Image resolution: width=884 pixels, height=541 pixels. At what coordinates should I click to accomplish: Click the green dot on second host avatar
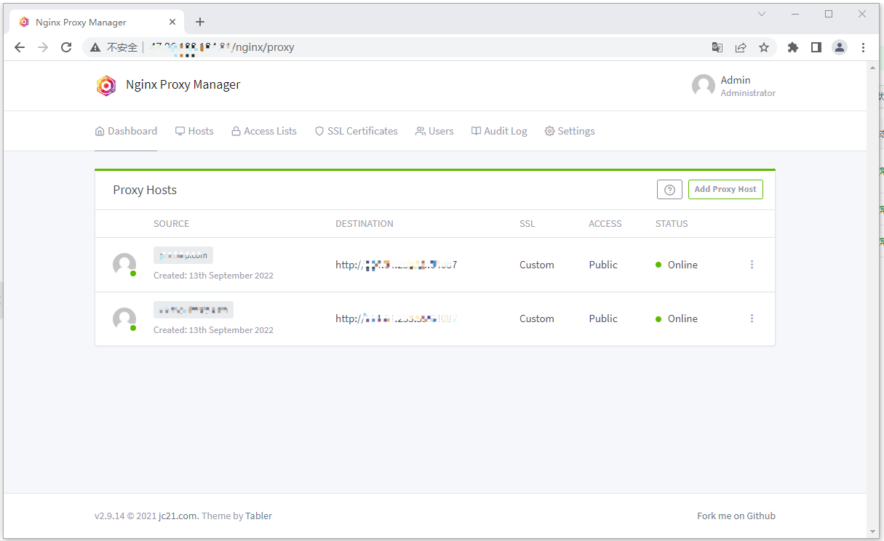[134, 329]
